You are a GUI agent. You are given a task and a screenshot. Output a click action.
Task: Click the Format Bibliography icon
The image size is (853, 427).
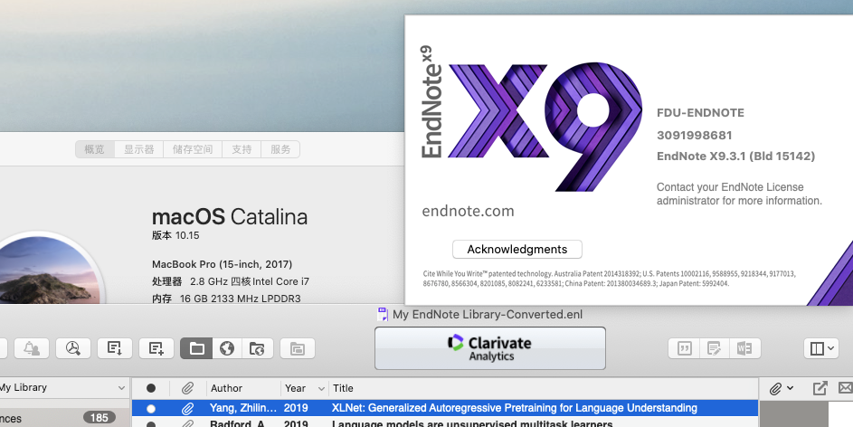click(x=715, y=348)
